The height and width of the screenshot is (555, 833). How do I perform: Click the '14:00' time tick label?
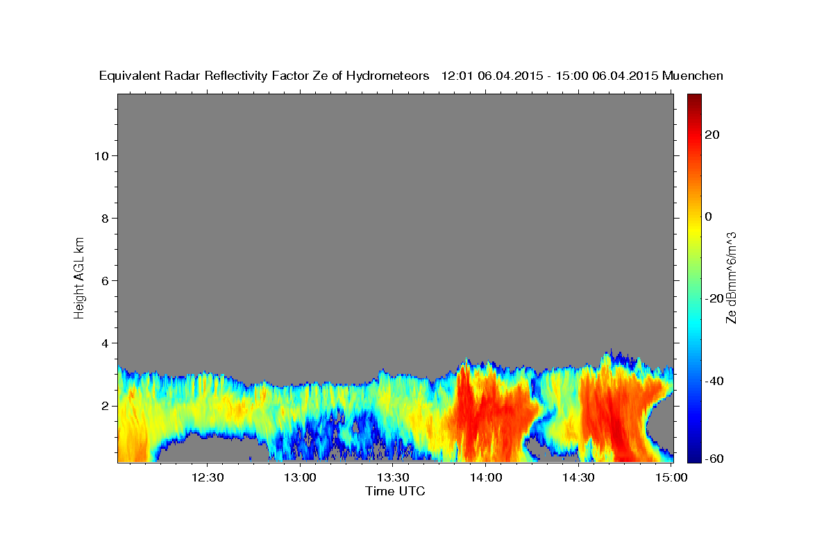pyautogui.click(x=486, y=477)
